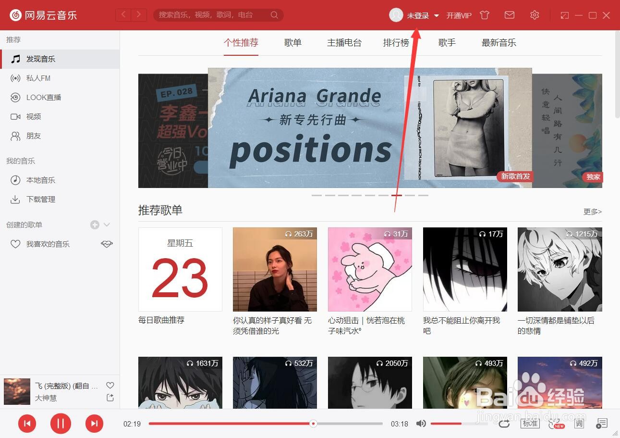Select the first banner indicator dash
Image resolution: width=620 pixels, height=438 pixels.
pyautogui.click(x=316, y=195)
